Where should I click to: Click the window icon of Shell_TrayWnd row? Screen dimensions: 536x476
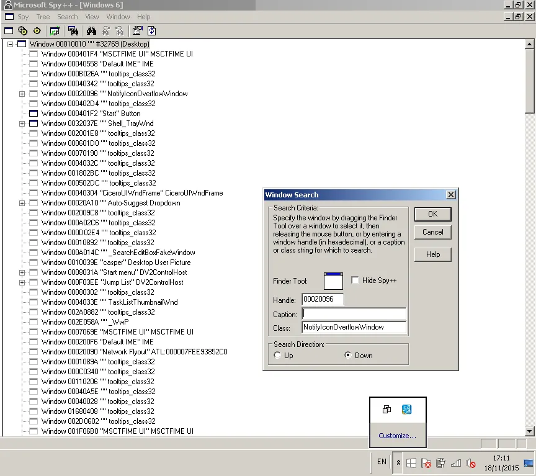pyautogui.click(x=33, y=123)
